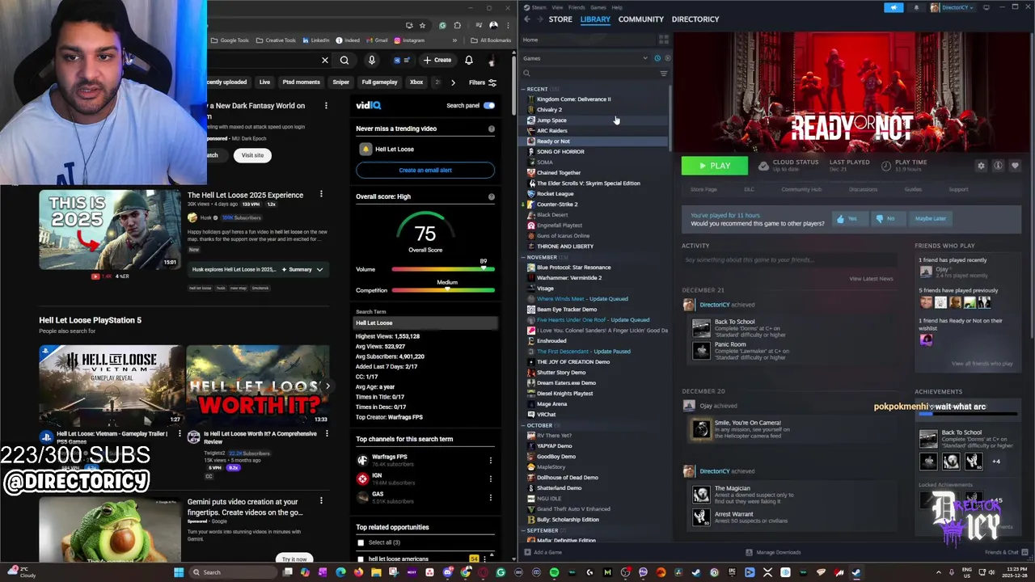Click Visit site on sponsored ad
The image size is (1035, 582).
click(x=252, y=155)
